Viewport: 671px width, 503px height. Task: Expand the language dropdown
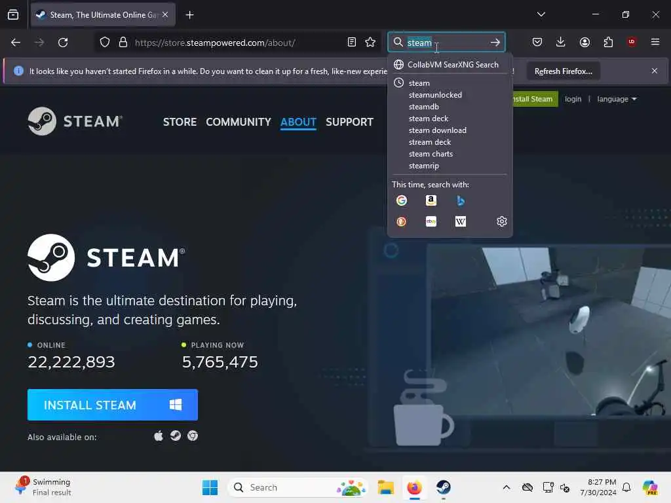(617, 99)
